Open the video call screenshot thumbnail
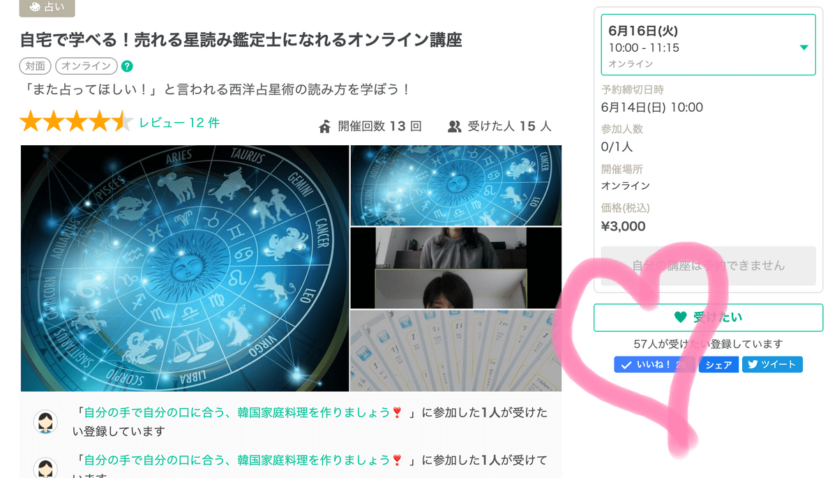 pyautogui.click(x=455, y=268)
